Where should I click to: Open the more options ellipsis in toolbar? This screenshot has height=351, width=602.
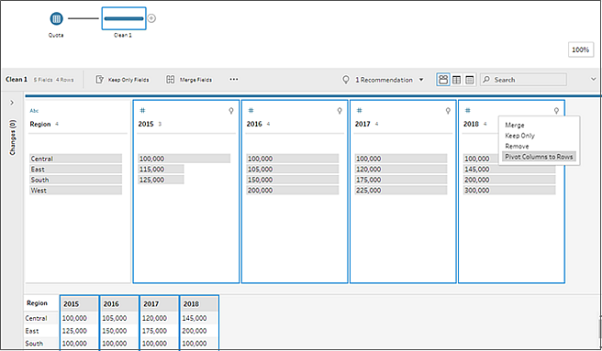tap(234, 80)
